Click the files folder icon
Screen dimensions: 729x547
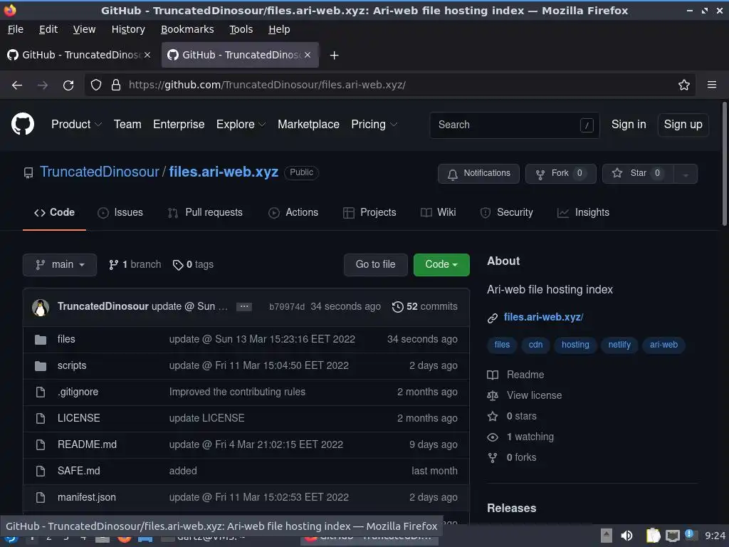point(41,340)
